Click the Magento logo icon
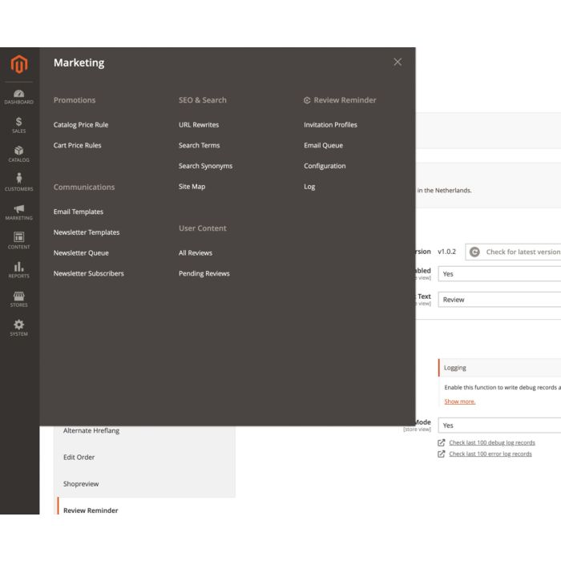The width and height of the screenshot is (561, 561). click(18, 64)
